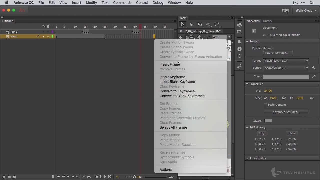This screenshot has height=180, width=320.
Task: Toggle visibility for all layers eye
Action: click(43, 26)
